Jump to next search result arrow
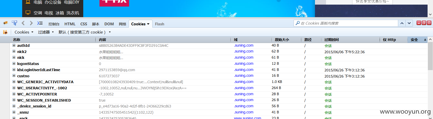This screenshot has width=433, height=119. tap(409, 23)
